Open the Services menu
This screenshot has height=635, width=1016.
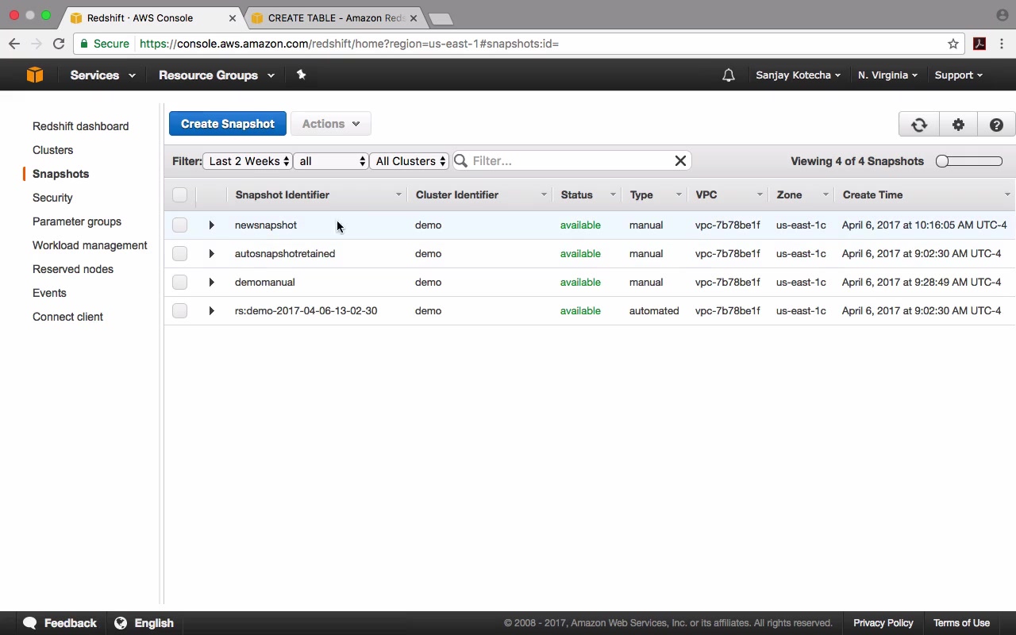click(x=102, y=75)
